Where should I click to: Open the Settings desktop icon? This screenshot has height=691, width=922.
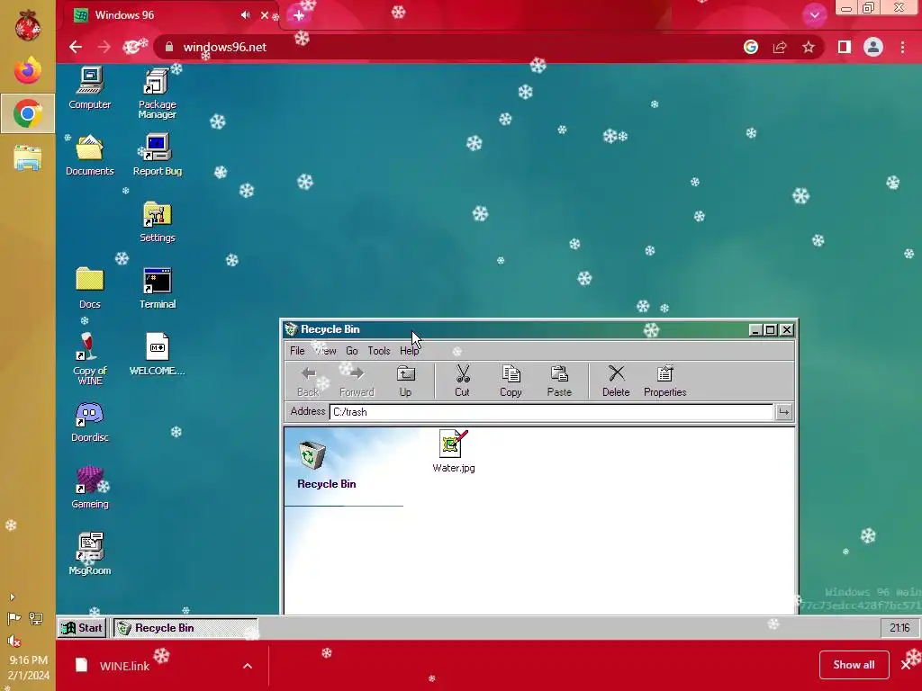[x=157, y=221]
